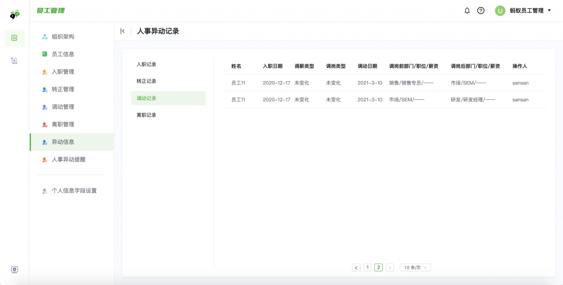Expand the 10 条/页 page size selector
563x285 pixels.
tap(415, 267)
